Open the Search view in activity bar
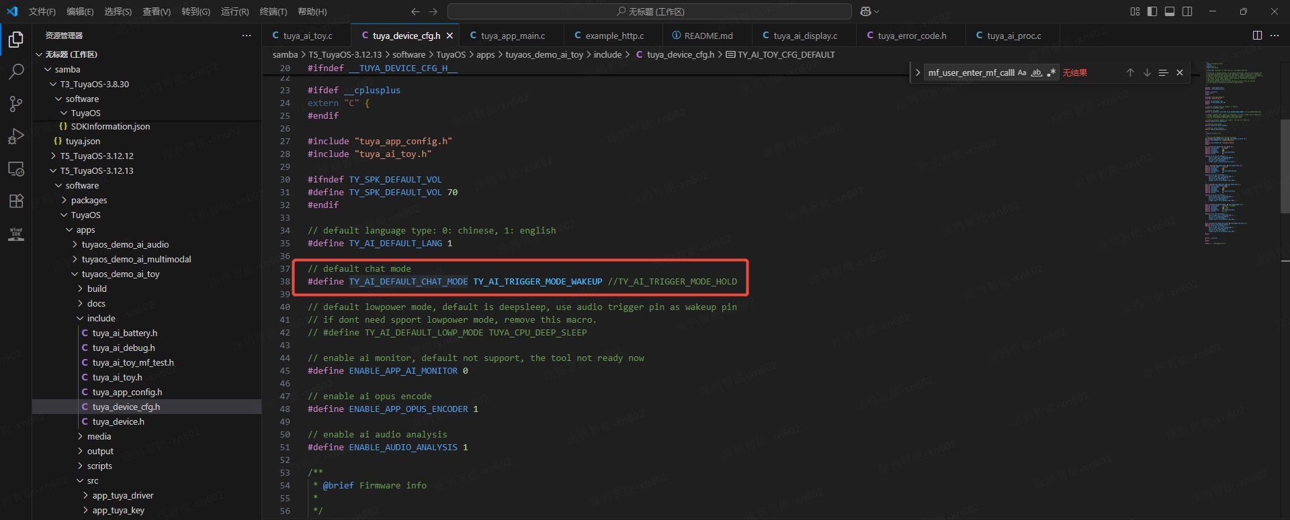Viewport: 1290px width, 520px height. click(16, 72)
